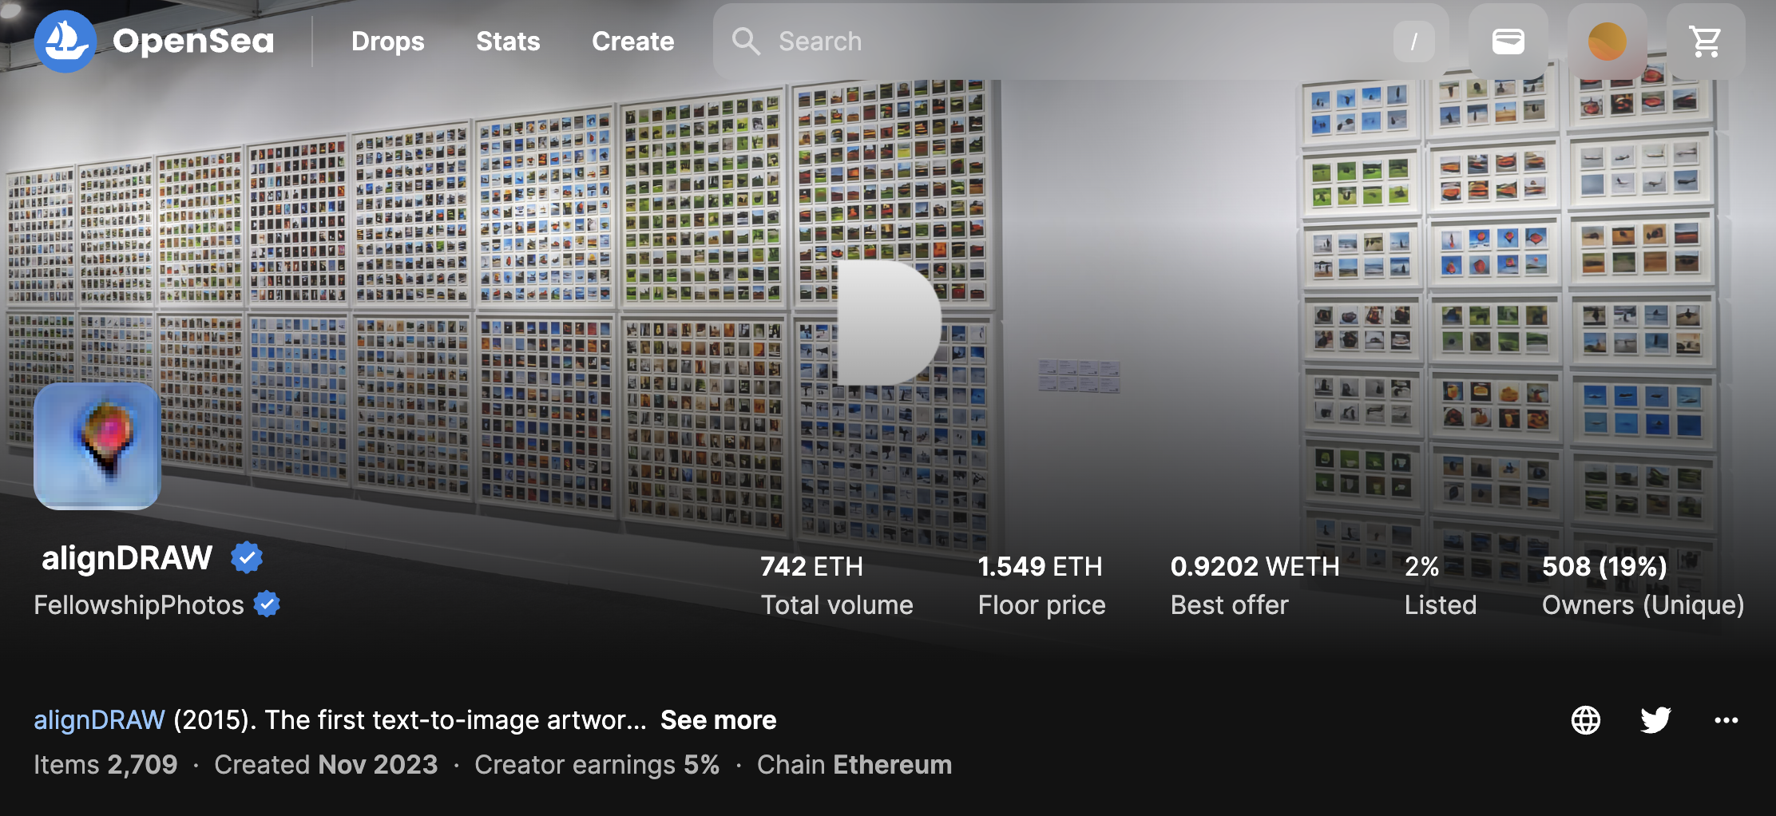
Task: Click the slash shortcut key in search
Action: coord(1413,42)
